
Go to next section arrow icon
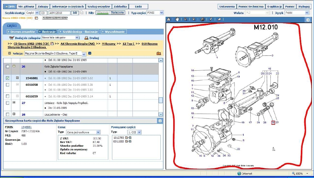(90, 53)
